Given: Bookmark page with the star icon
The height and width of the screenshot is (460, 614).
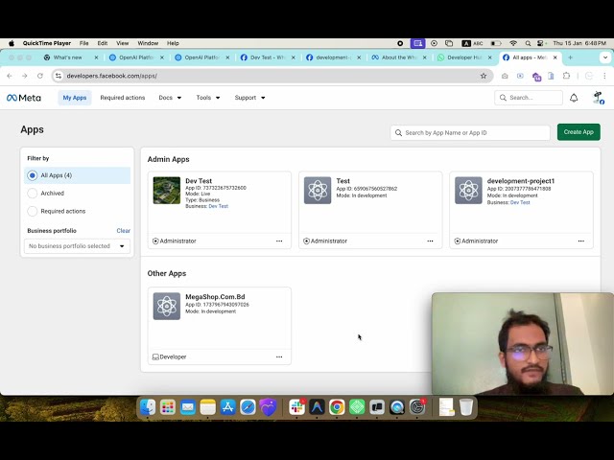Looking at the screenshot, I should click(484, 76).
